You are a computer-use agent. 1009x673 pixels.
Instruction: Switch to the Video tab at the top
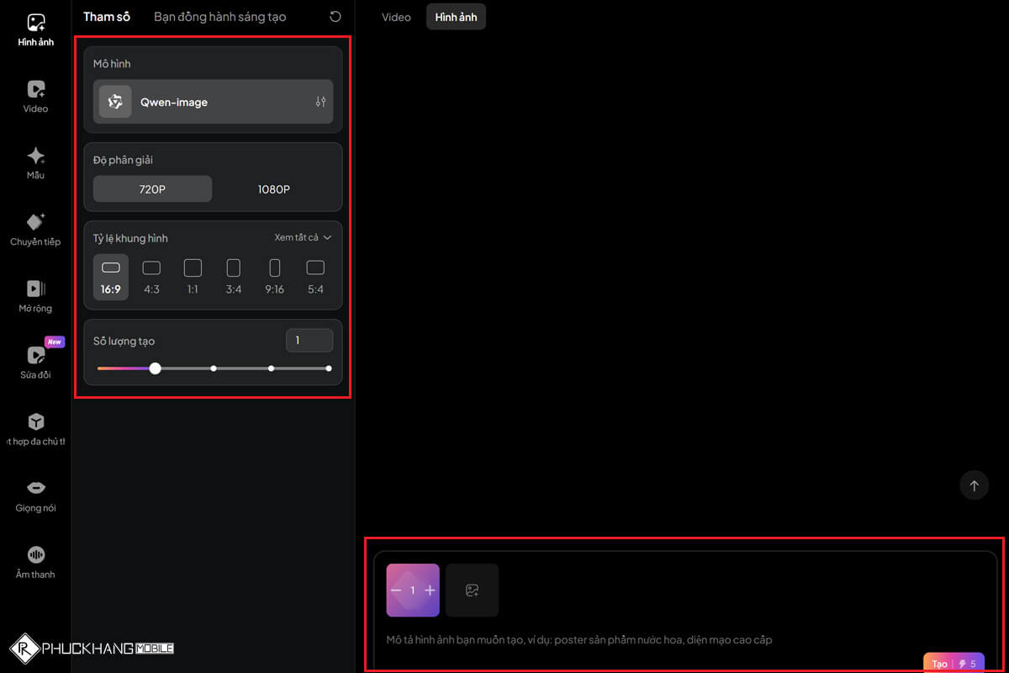(x=396, y=16)
